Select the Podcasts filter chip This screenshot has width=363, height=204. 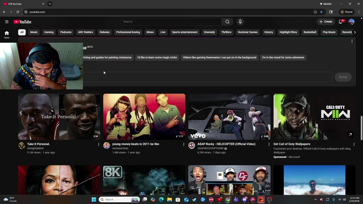pyautogui.click(x=66, y=32)
